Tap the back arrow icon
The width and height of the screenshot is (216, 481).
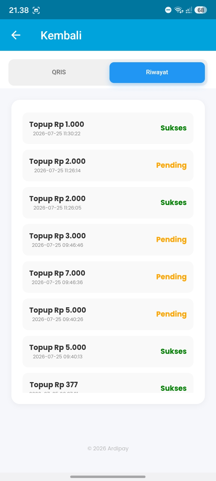[x=16, y=35]
